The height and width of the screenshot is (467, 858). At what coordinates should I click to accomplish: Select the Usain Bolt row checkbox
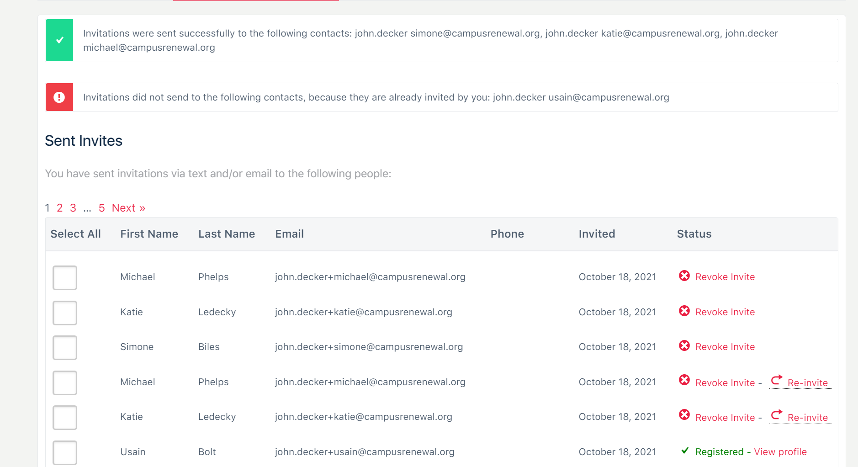tap(65, 453)
